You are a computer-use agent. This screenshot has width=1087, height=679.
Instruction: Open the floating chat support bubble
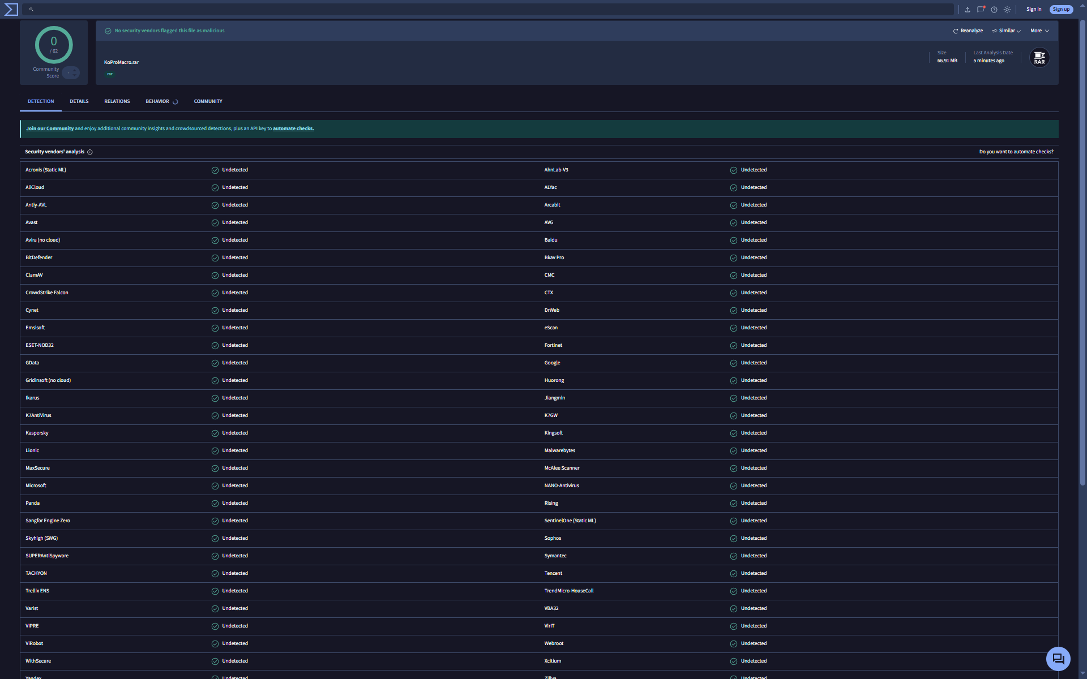coord(1058,659)
